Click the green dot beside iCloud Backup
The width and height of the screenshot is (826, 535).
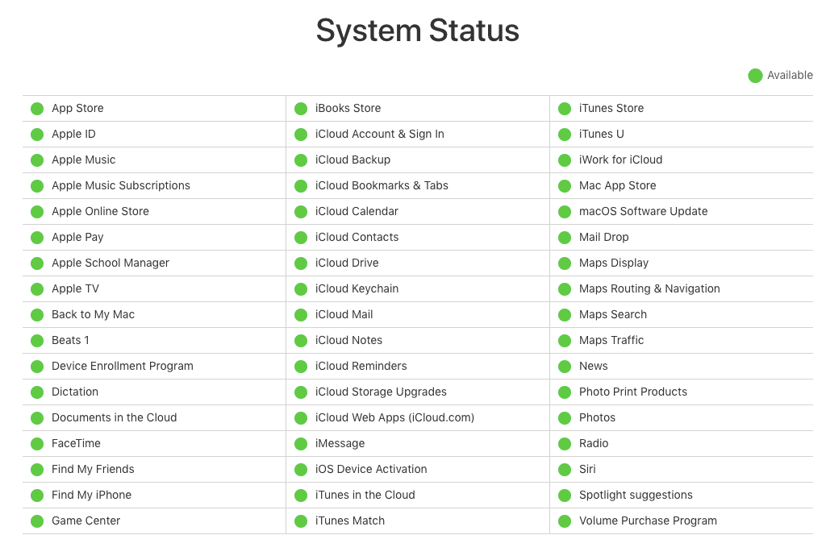tap(301, 160)
